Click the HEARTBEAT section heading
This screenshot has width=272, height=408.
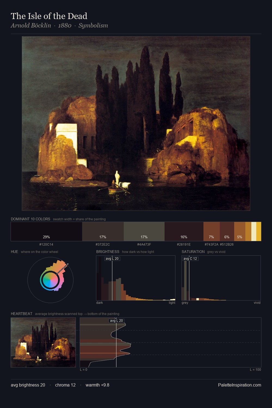pos(21,314)
